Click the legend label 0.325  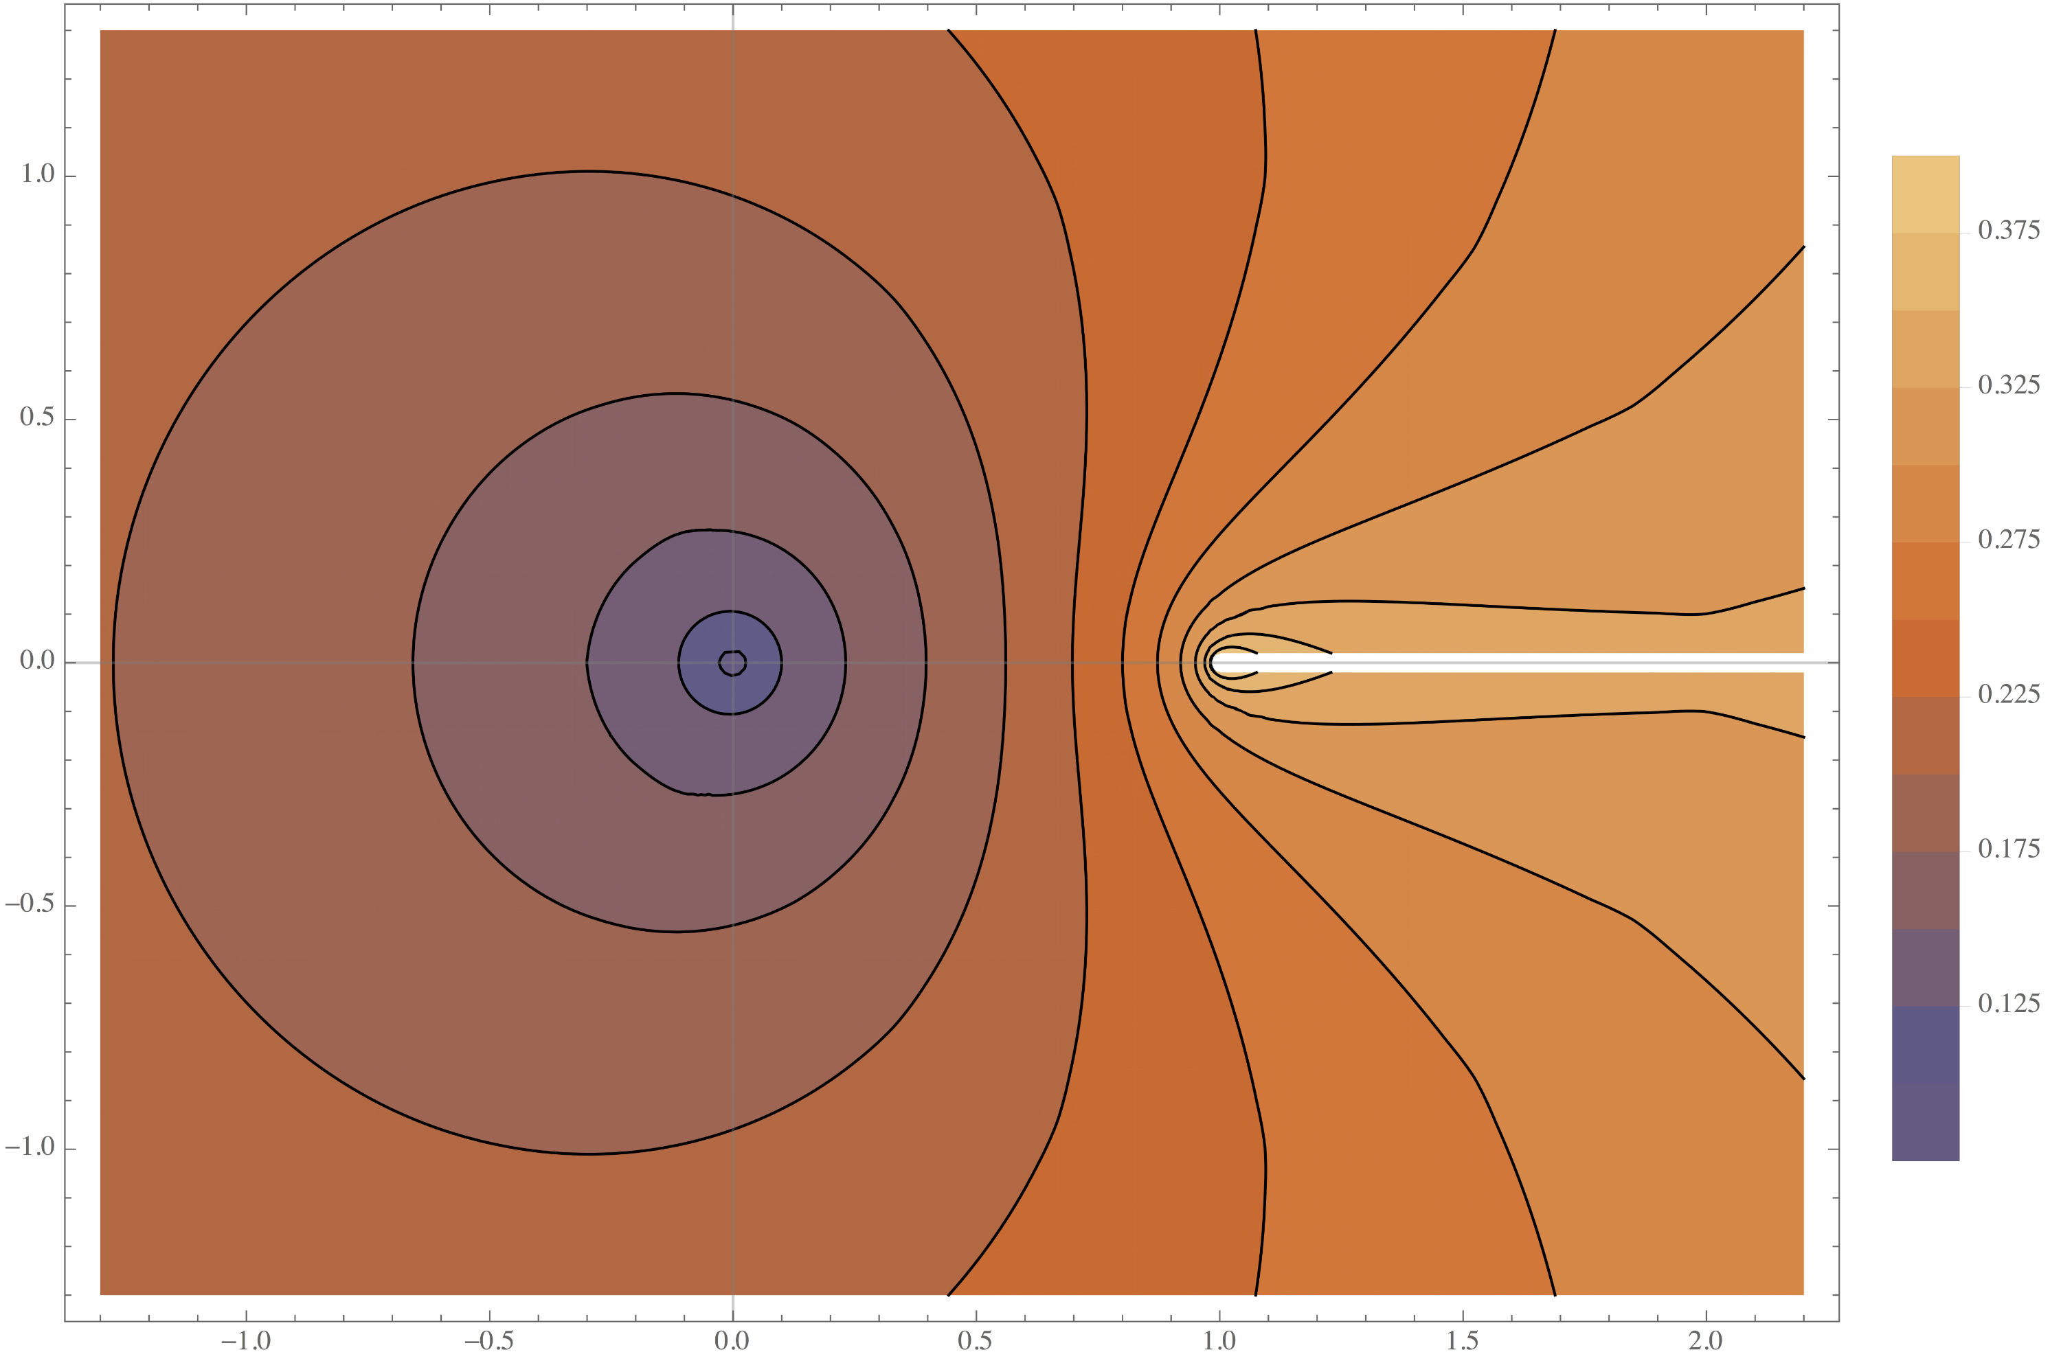[2007, 385]
